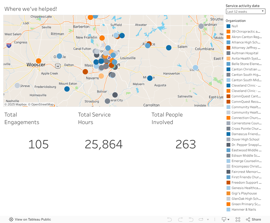The image size is (270, 223).
Task: Enter fullscreen mode with the fullscreen icon
Action: click(x=238, y=219)
